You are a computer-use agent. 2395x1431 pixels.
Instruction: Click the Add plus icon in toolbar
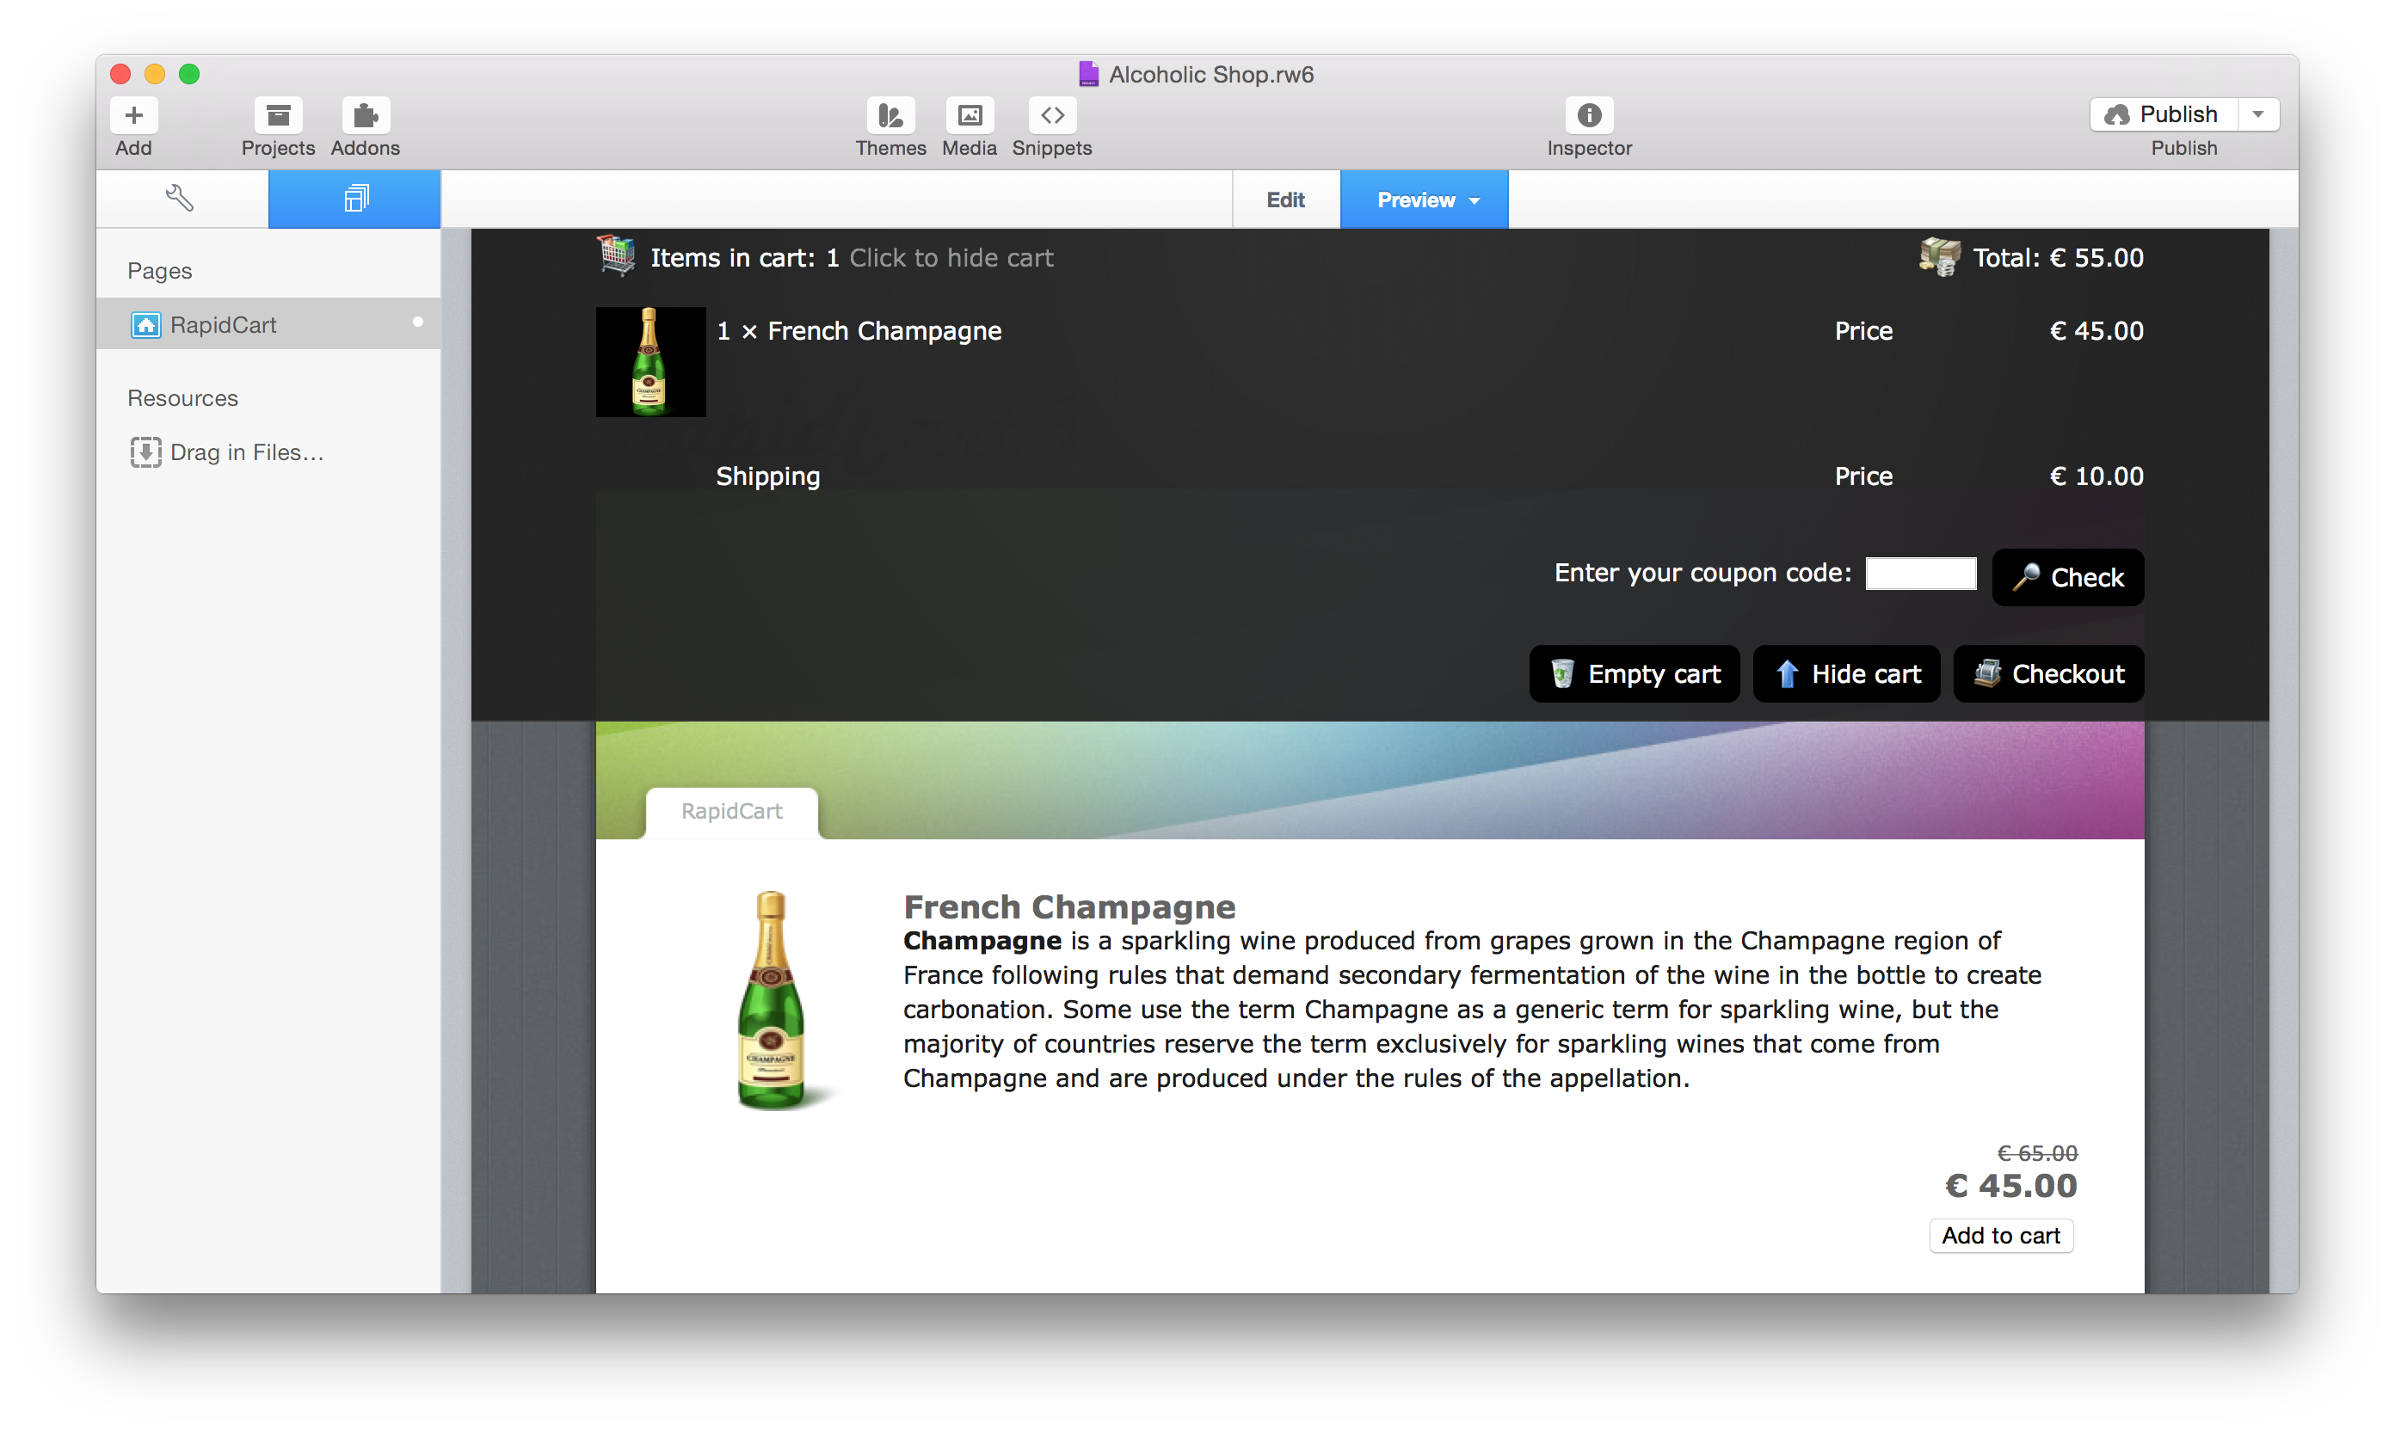133,116
